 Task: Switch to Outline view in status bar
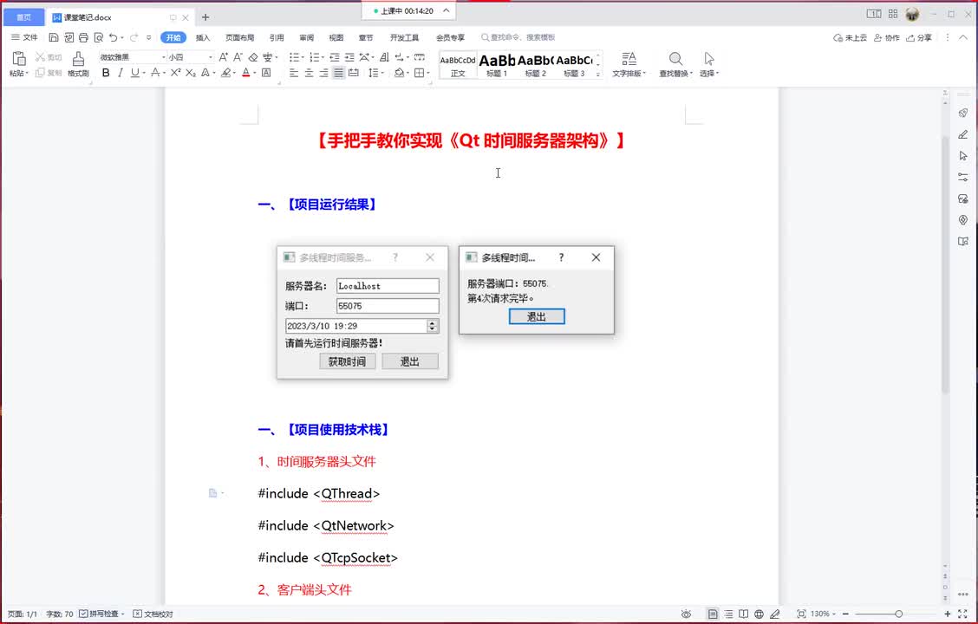tap(728, 614)
